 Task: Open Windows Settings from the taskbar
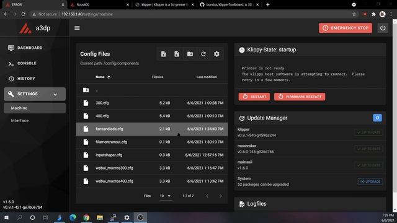[x=127, y=217]
